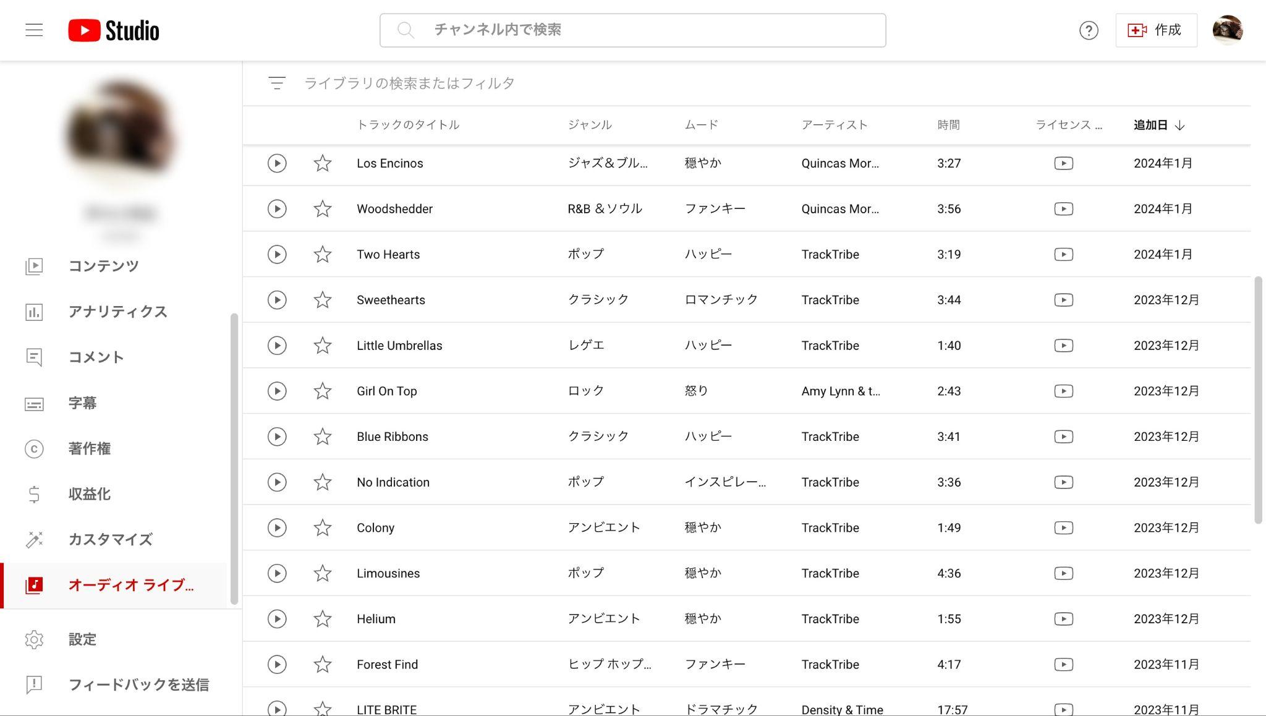Click the main page vertical scrollbar
The width and height of the screenshot is (1266, 716).
pos(1258,400)
